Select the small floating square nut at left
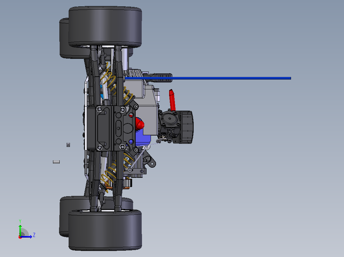This screenshot has width=344, height=257. coord(68,145)
